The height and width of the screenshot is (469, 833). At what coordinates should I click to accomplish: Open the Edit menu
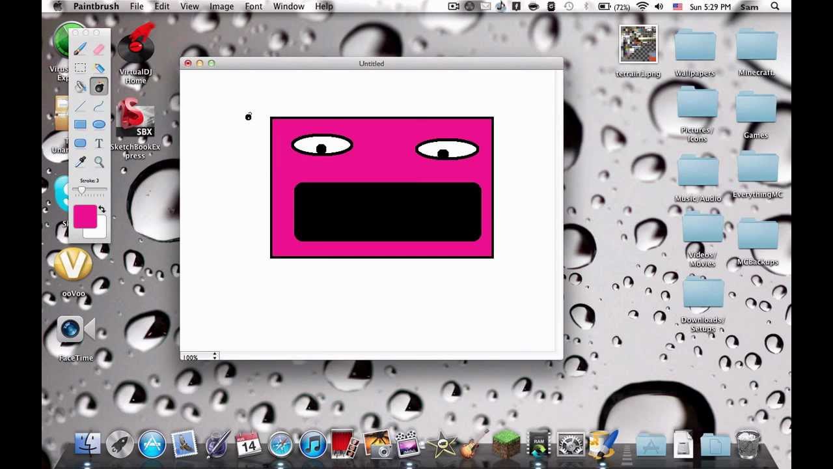(x=162, y=7)
